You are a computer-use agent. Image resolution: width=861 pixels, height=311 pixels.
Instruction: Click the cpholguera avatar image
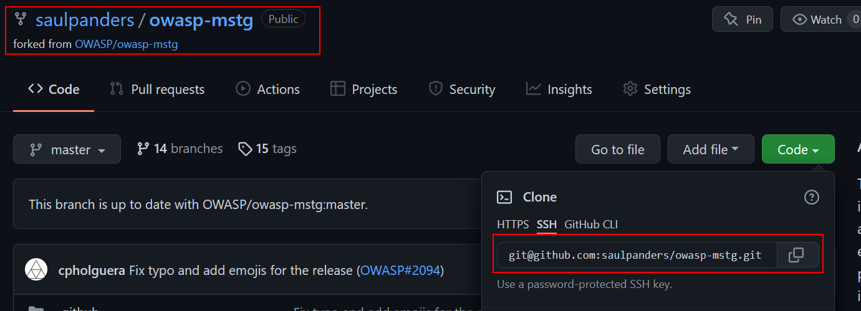[x=36, y=270]
